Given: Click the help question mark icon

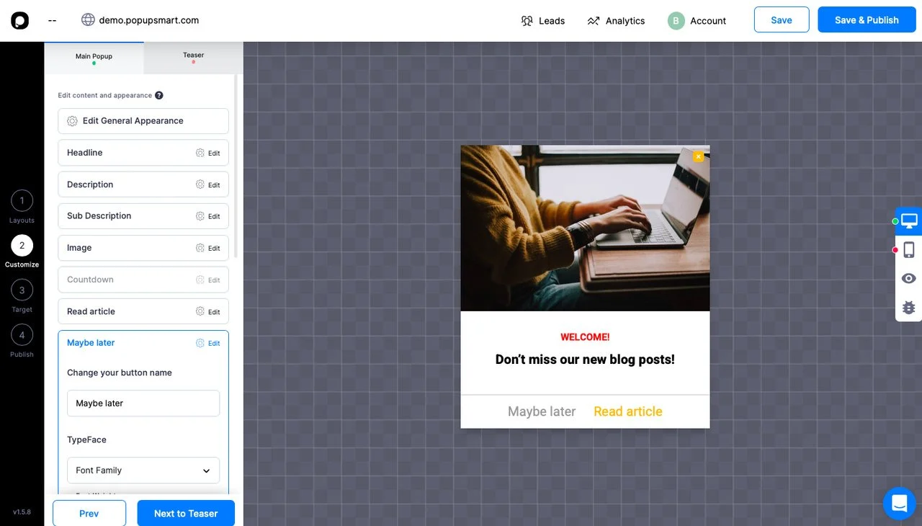Looking at the screenshot, I should click(159, 95).
